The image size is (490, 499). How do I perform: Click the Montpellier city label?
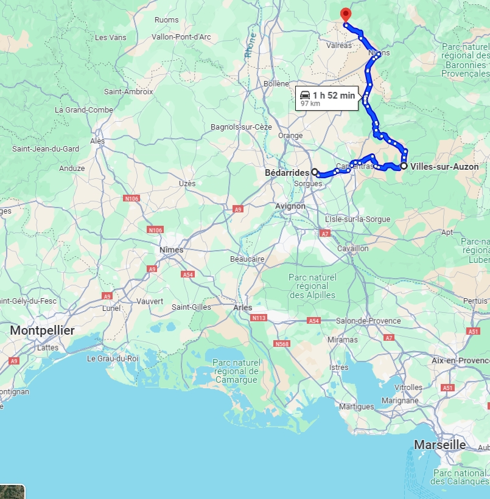(x=43, y=330)
